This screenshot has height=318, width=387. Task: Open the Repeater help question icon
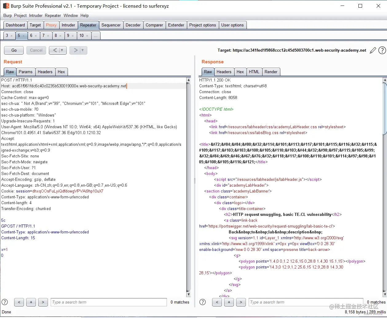382,50
